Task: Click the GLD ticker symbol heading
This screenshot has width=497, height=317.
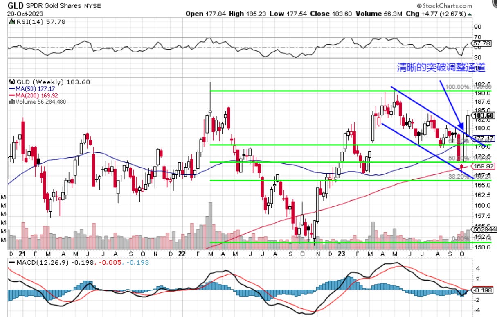Action: [x=15, y=6]
